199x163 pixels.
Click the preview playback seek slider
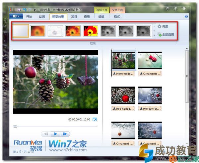[55, 126]
